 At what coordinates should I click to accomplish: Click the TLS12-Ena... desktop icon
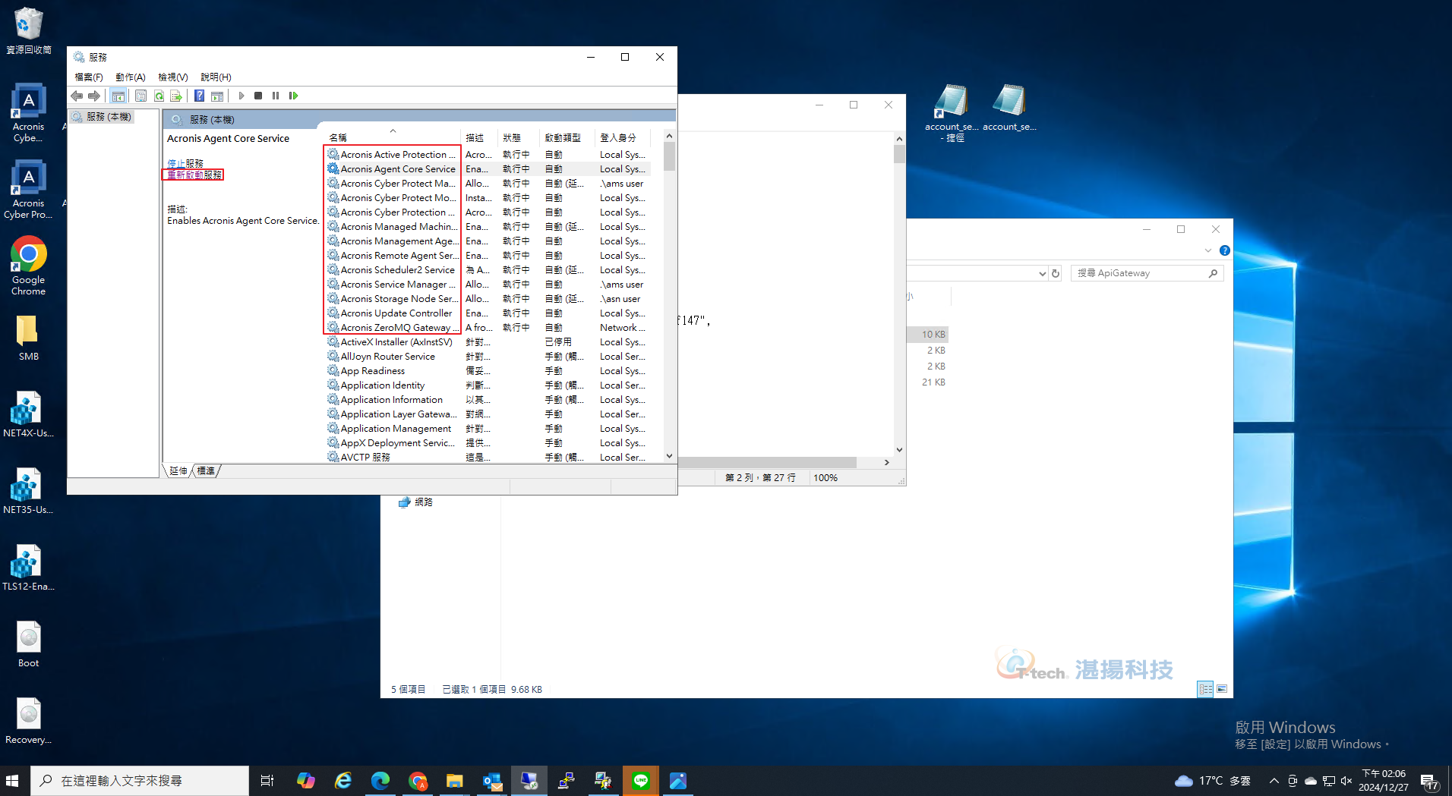[x=28, y=568]
